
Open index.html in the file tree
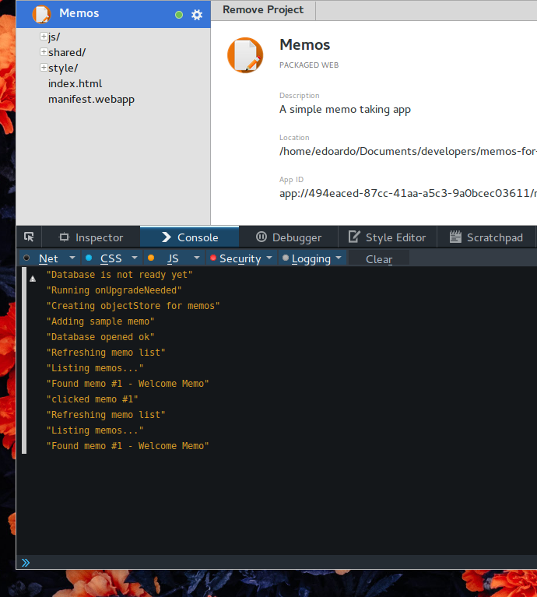click(75, 84)
